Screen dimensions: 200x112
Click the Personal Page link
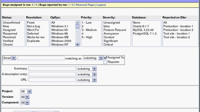pyautogui.click(x=85, y=5)
